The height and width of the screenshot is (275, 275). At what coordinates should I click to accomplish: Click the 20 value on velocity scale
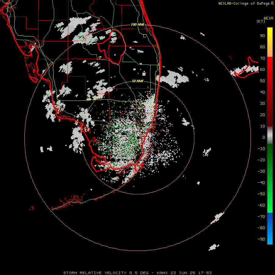pyautogui.click(x=262, y=115)
